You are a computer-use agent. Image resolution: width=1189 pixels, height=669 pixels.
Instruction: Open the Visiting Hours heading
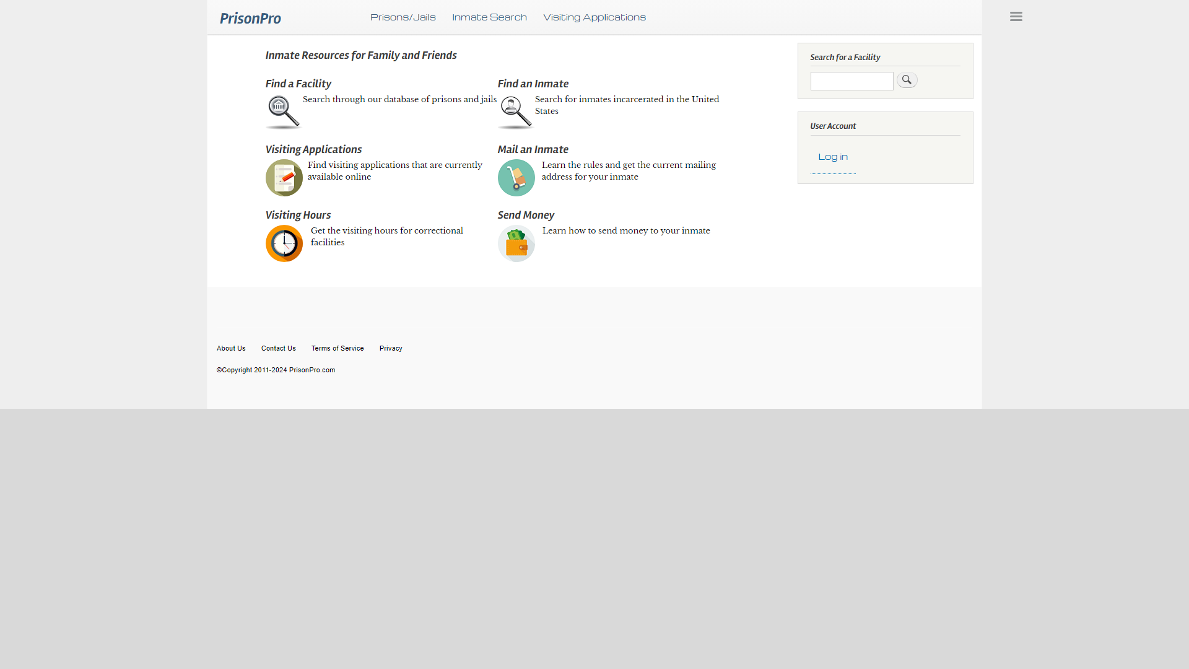click(298, 215)
